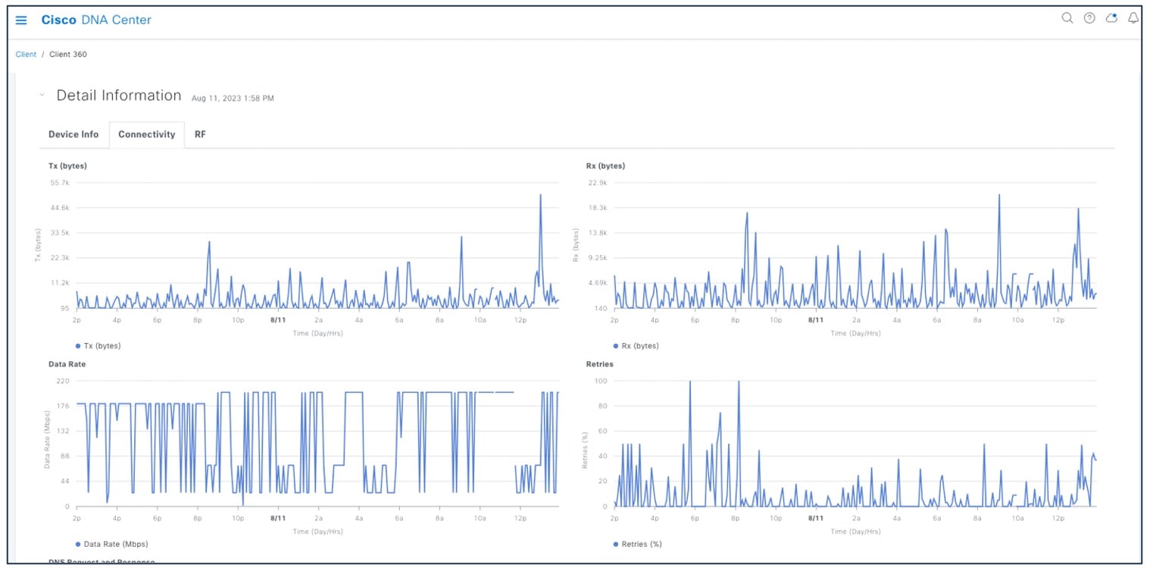Screen dimensions: 1150x571
Task: Click the 176 label on Data Rate chart
Action: (x=64, y=406)
